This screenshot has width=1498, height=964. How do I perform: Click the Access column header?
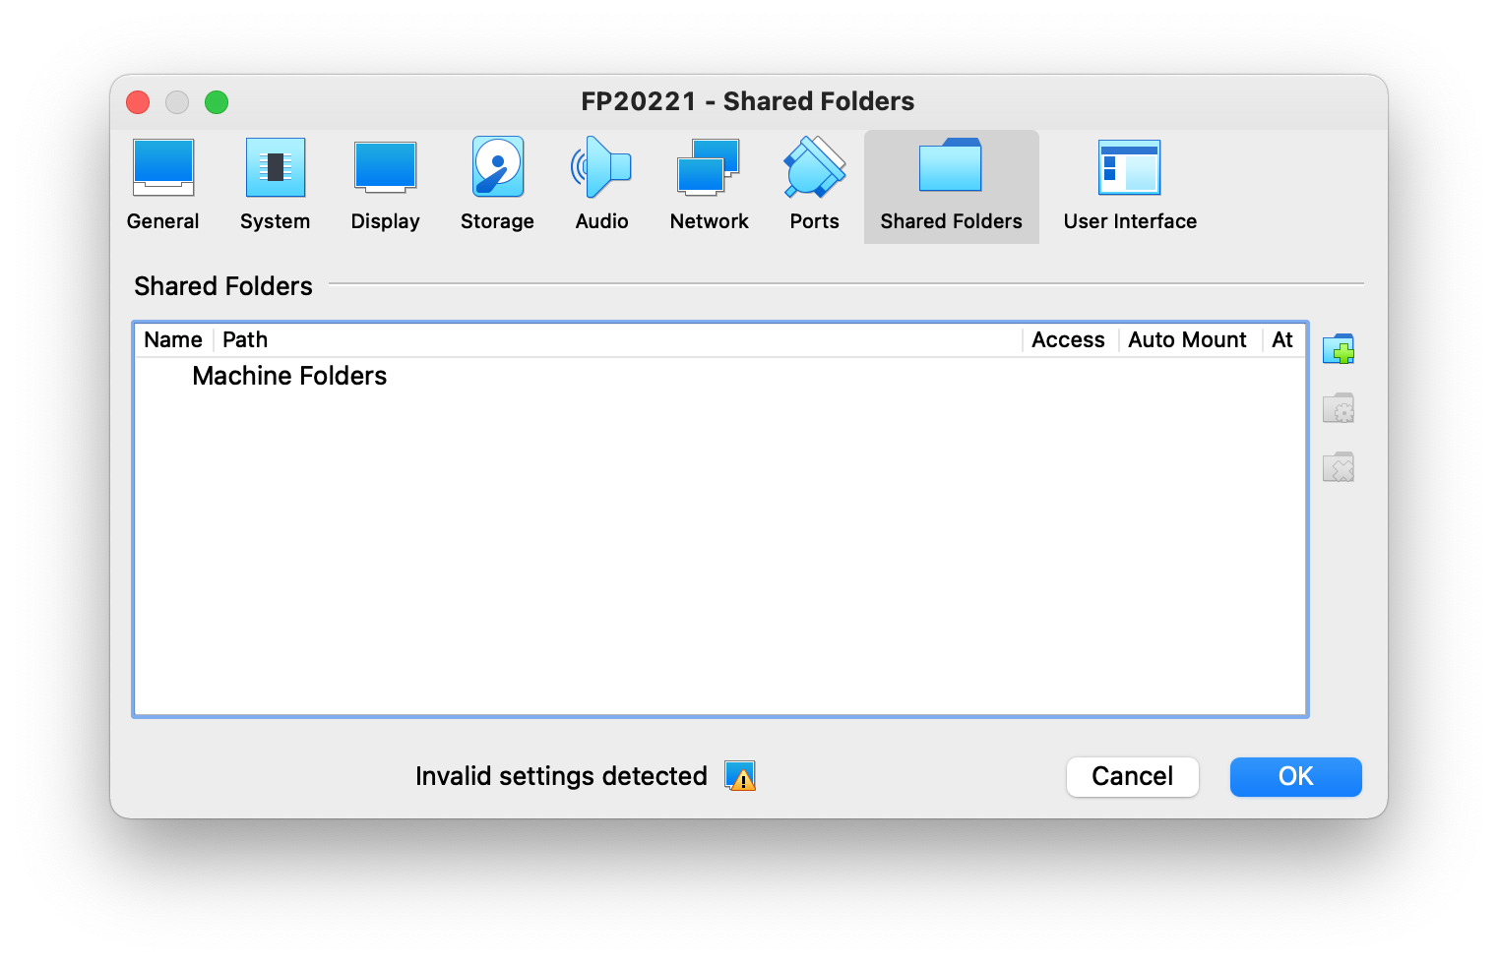pyautogui.click(x=1068, y=340)
